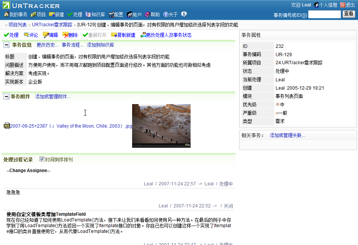358x245 pixels.
Task: Click the 编辑 pencil icon
Action: 46,35
